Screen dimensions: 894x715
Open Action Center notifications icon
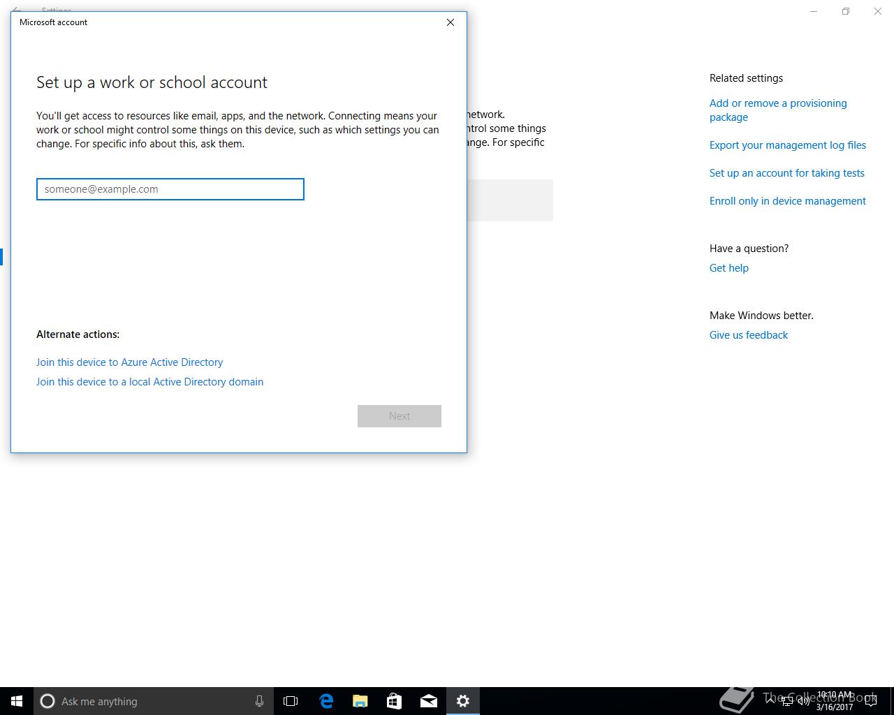click(x=871, y=701)
